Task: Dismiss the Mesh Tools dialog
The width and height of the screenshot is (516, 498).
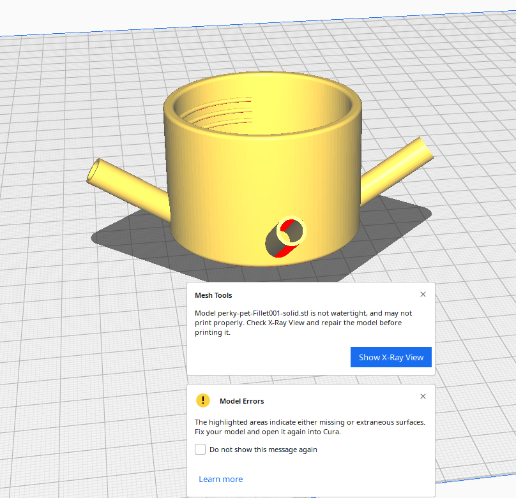Action: click(423, 294)
